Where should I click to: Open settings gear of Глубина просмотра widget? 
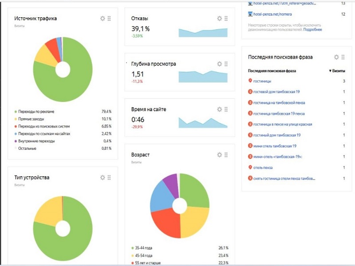point(219,64)
